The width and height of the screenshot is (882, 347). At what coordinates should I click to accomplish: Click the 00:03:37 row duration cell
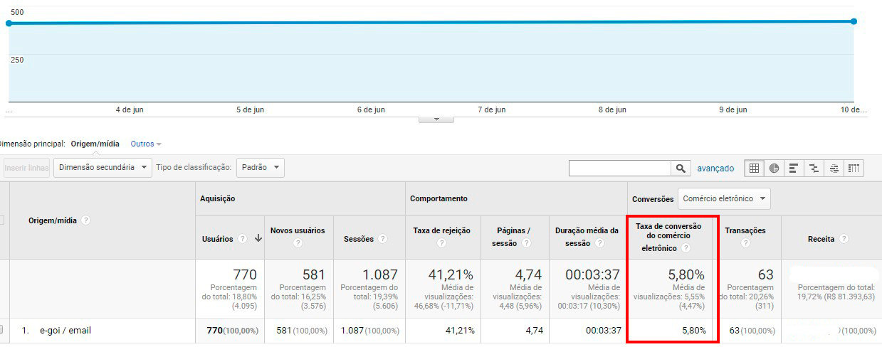coord(604,331)
